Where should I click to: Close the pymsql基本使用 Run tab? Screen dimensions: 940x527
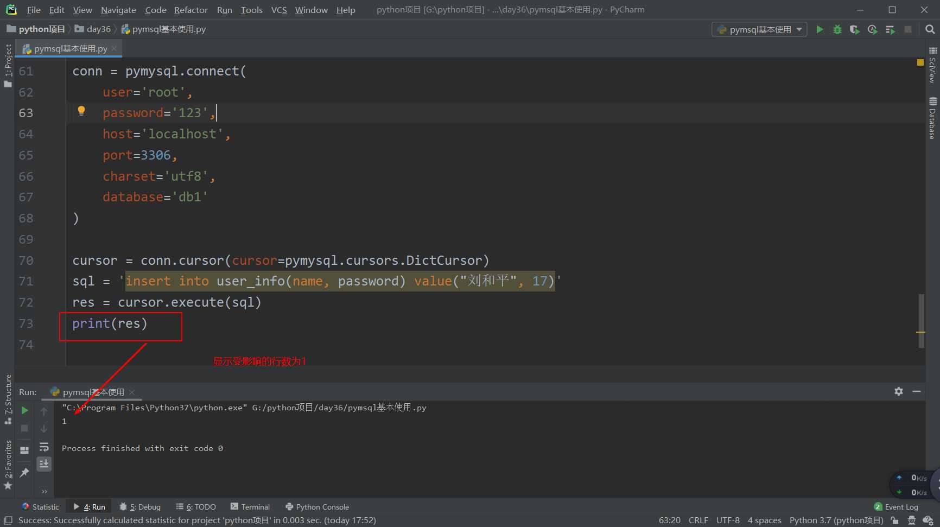click(x=132, y=392)
